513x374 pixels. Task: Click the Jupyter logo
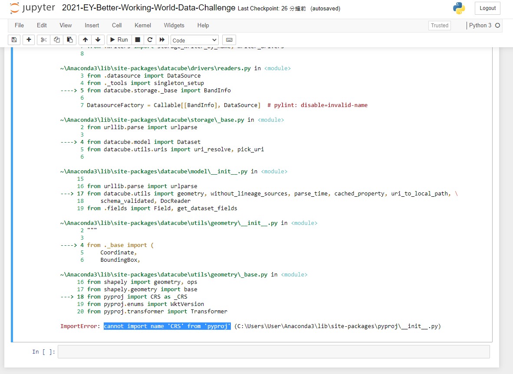coord(32,8)
